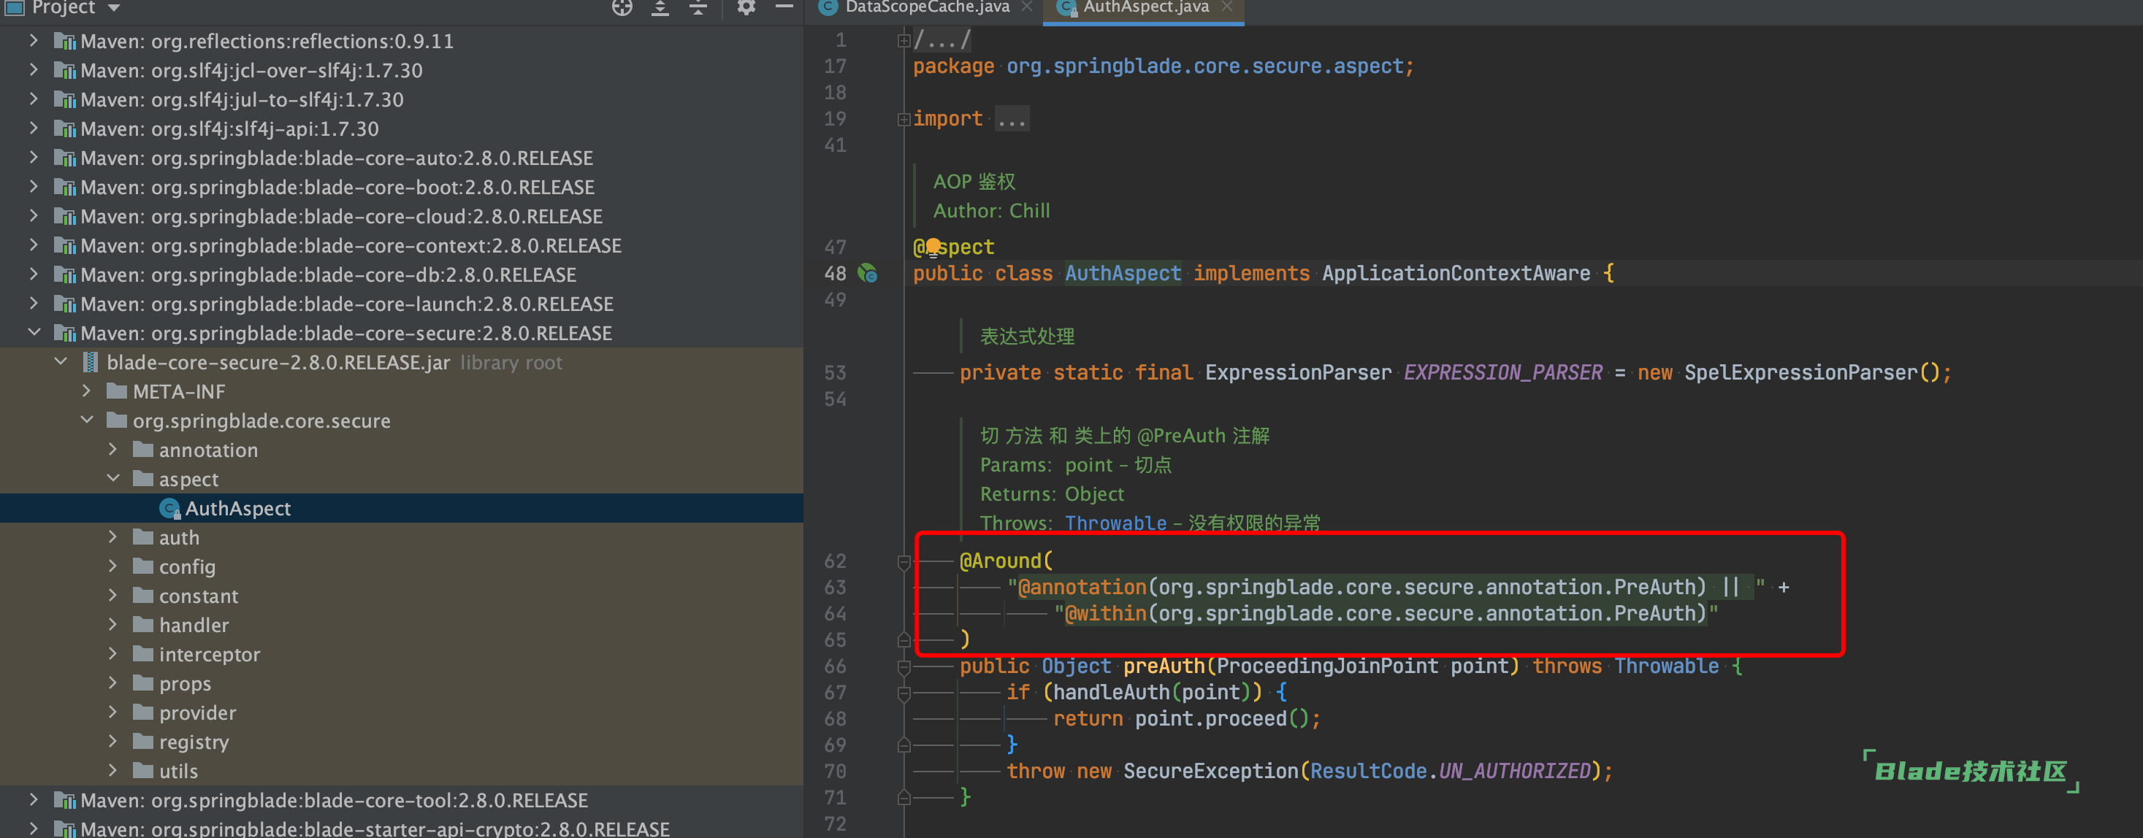Click UN_AUTHORIZED constant on line 70

(1514, 771)
